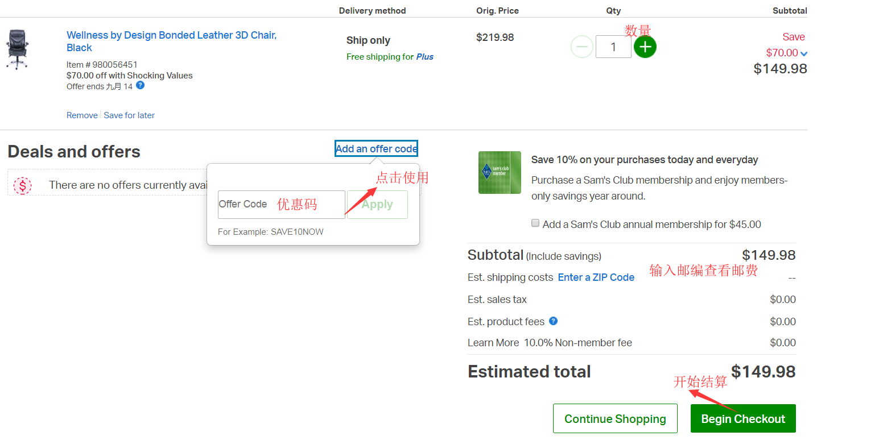Screen dimensions: 883x440
Task: Click the quantity number field
Action: click(613, 47)
